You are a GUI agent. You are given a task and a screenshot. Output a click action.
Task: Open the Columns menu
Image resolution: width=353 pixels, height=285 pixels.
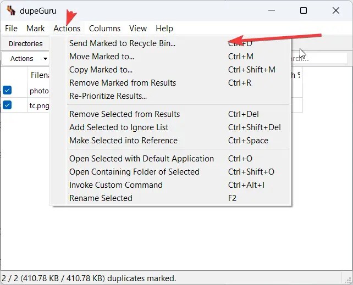(104, 29)
